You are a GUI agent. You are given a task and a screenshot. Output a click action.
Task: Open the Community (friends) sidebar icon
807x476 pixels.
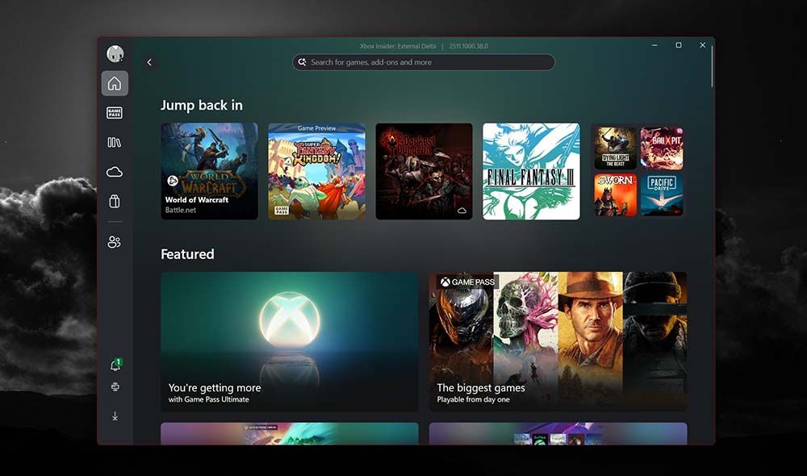(115, 241)
